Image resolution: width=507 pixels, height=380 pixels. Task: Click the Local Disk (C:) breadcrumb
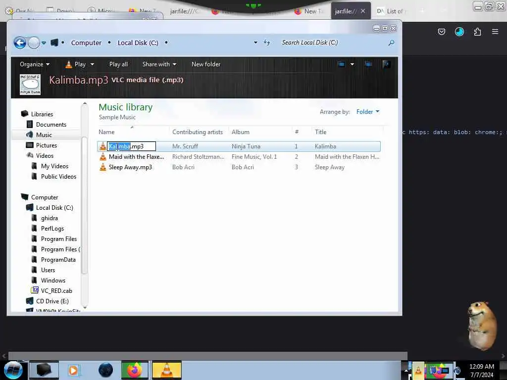(x=138, y=43)
